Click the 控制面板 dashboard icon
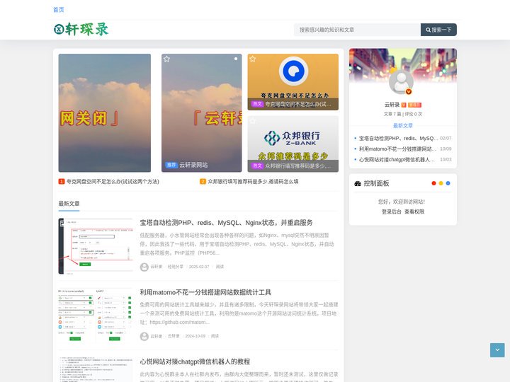 (358, 183)
